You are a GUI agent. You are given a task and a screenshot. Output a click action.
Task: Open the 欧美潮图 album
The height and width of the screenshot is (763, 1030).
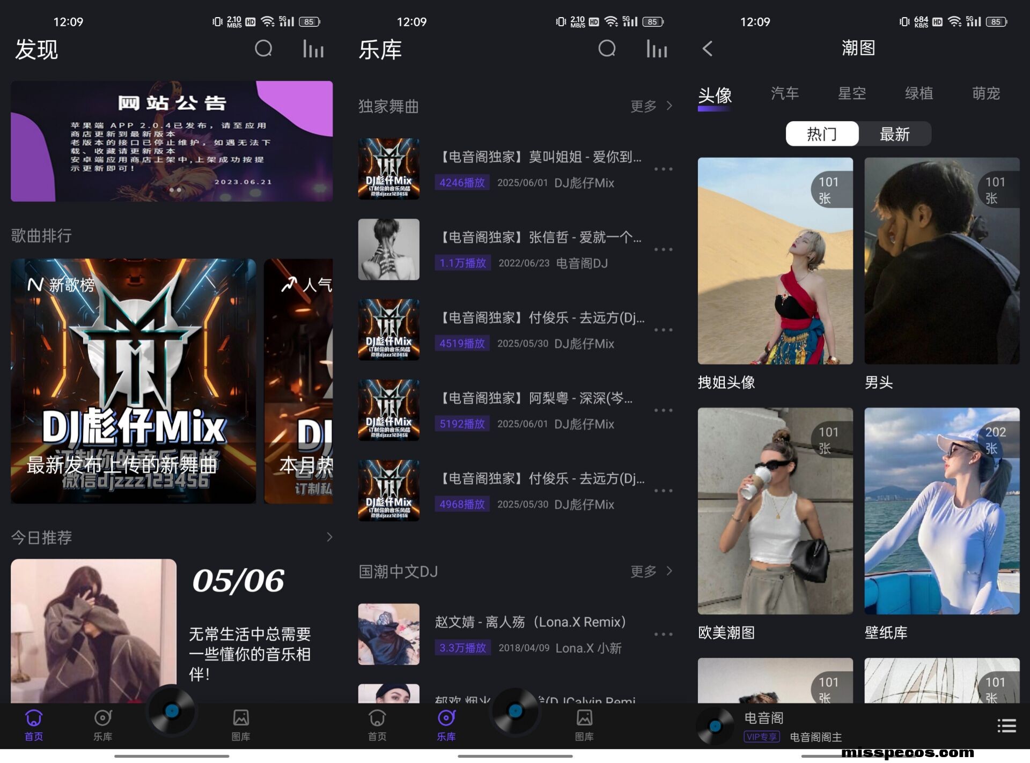[x=775, y=511]
